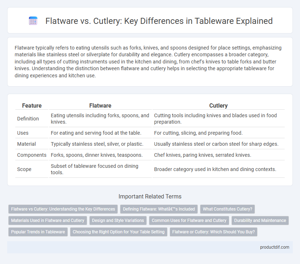This screenshot has width=300, height=264.
Task: Select the 'Components' row label
Action: point(32,155)
